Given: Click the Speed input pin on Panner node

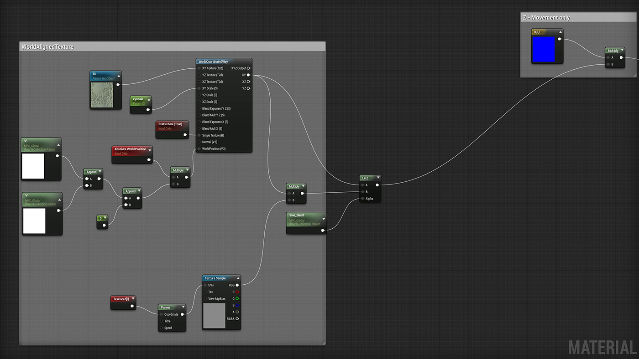Looking at the screenshot, I should point(161,328).
